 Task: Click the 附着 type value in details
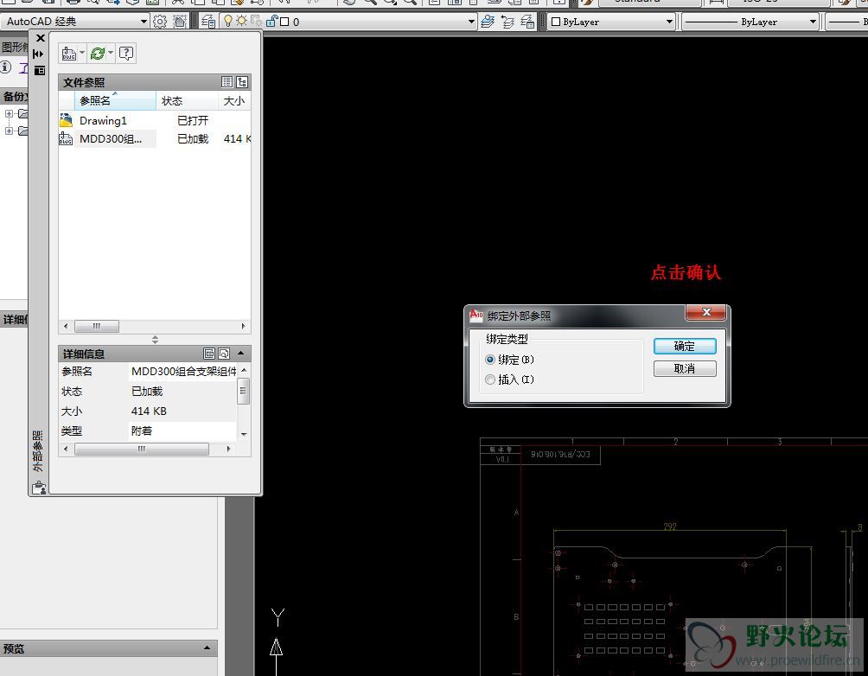coord(142,430)
